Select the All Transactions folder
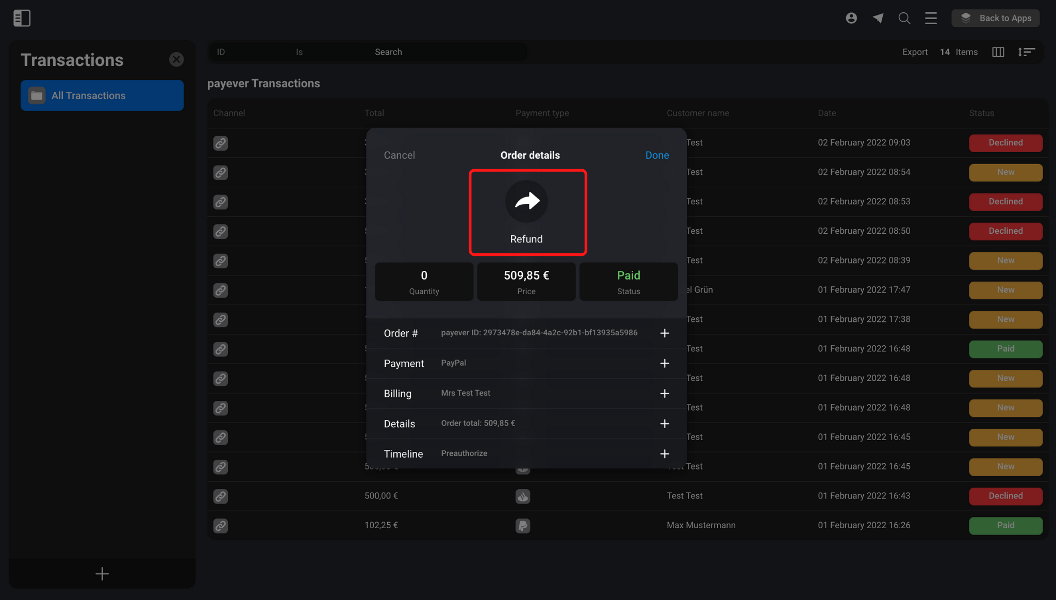The image size is (1056, 600). click(x=102, y=95)
